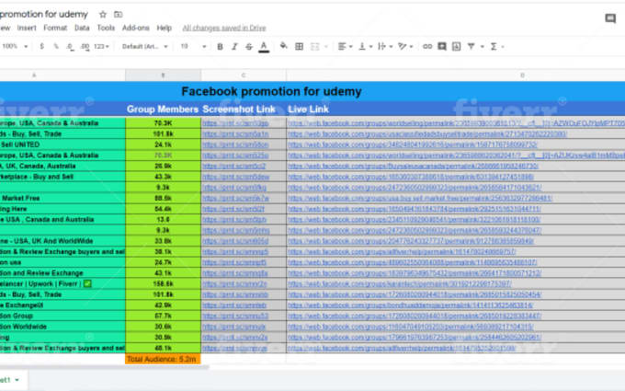Viewport: 625px width, 391px height.
Task: Open the Tools menu
Action: (106, 28)
